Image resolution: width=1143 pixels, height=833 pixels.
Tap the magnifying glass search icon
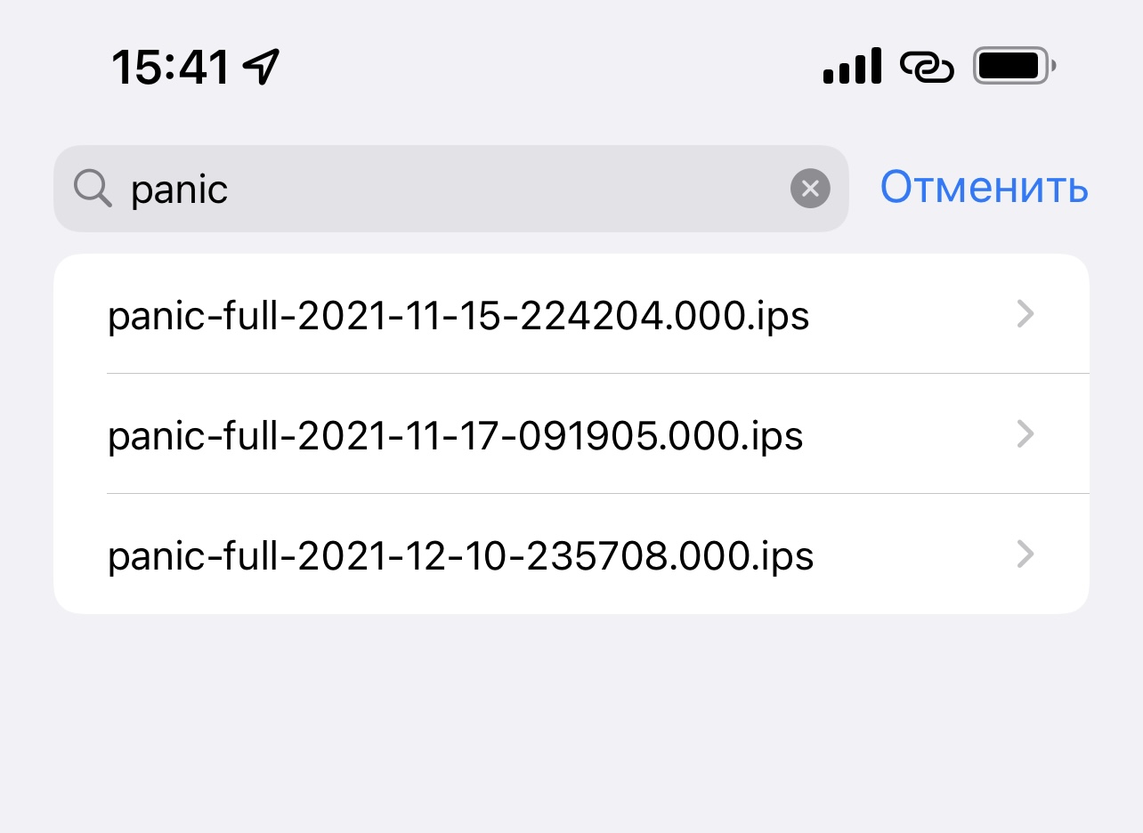tap(92, 189)
